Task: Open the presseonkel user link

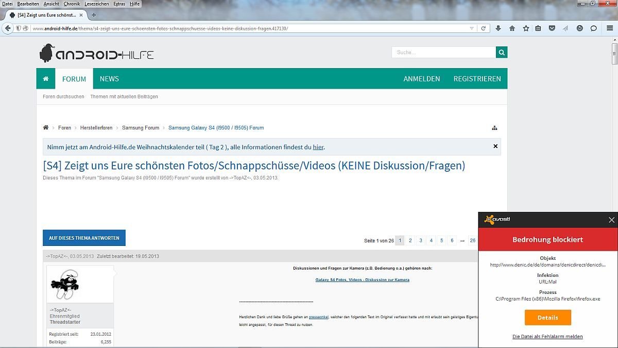Action: coord(319,317)
